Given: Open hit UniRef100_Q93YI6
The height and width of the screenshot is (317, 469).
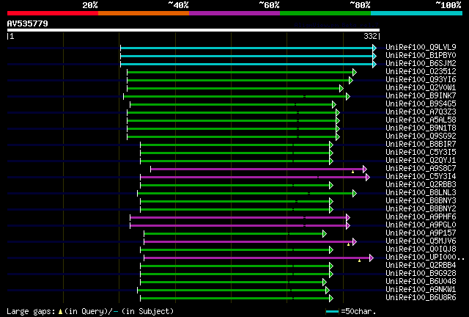Looking at the screenshot, I should tap(421, 80).
